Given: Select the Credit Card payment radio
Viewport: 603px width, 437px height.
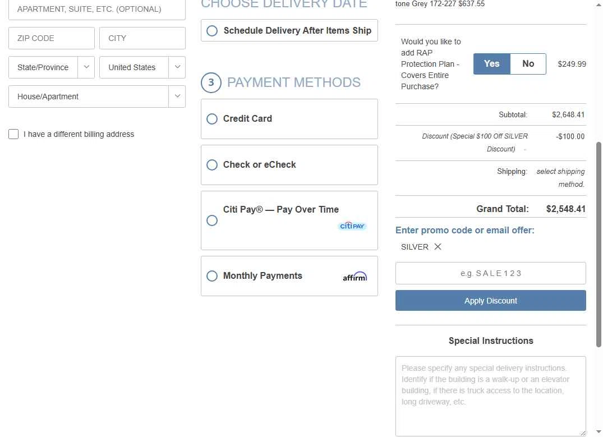Looking at the screenshot, I should pyautogui.click(x=212, y=119).
